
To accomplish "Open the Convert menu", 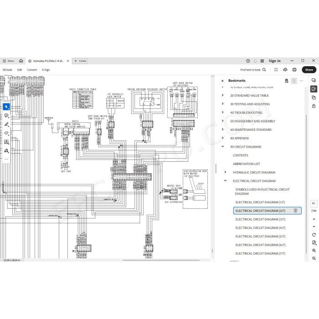I will pos(32,70).
